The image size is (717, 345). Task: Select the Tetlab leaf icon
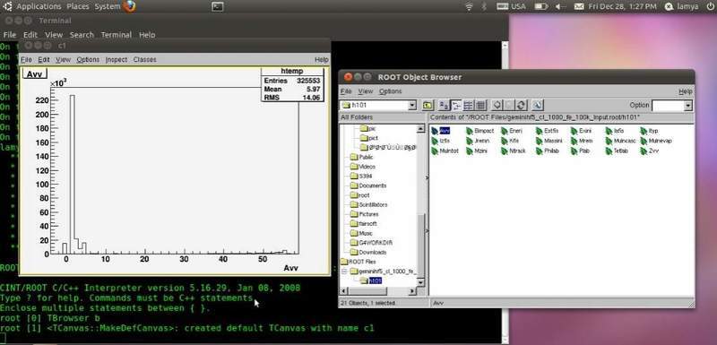tap(609, 151)
